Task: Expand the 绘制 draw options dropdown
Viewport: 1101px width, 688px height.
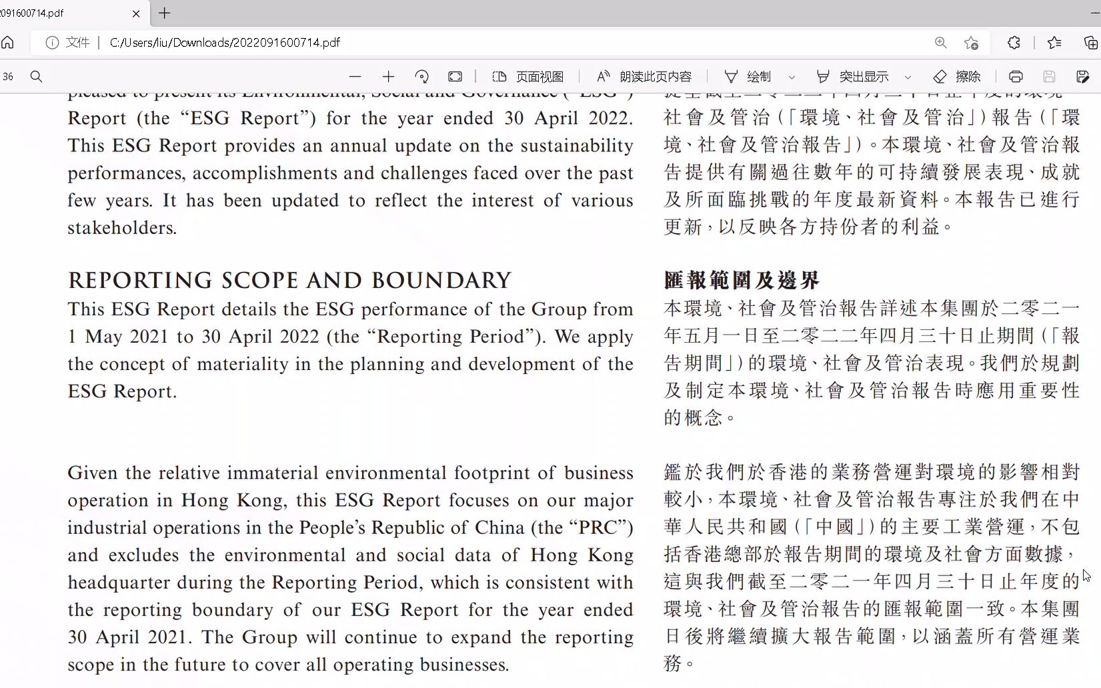Action: (792, 77)
